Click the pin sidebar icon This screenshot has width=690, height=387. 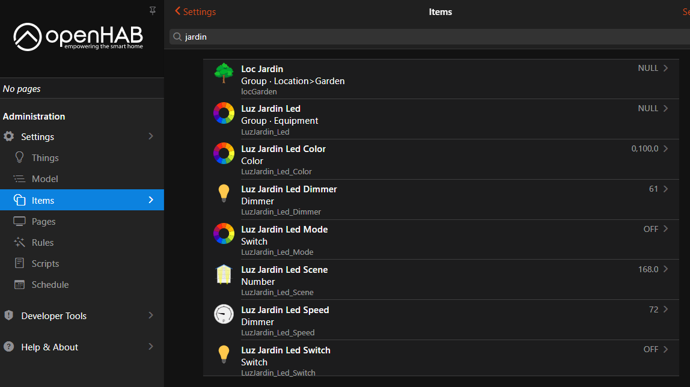[153, 11]
